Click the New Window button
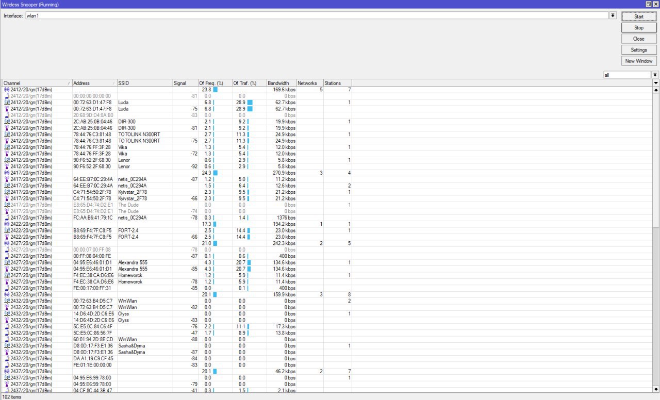This screenshot has width=660, height=400. pyautogui.click(x=639, y=61)
